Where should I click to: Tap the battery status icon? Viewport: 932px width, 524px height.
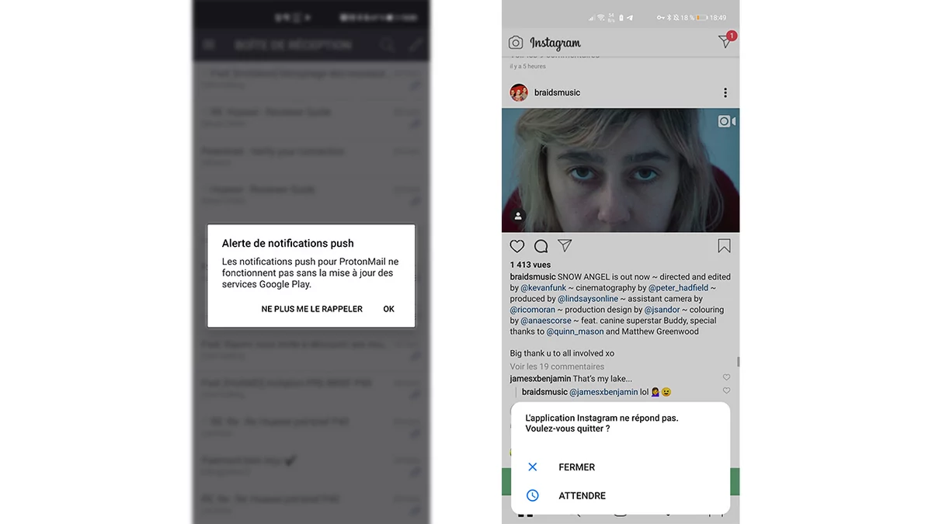click(x=701, y=17)
